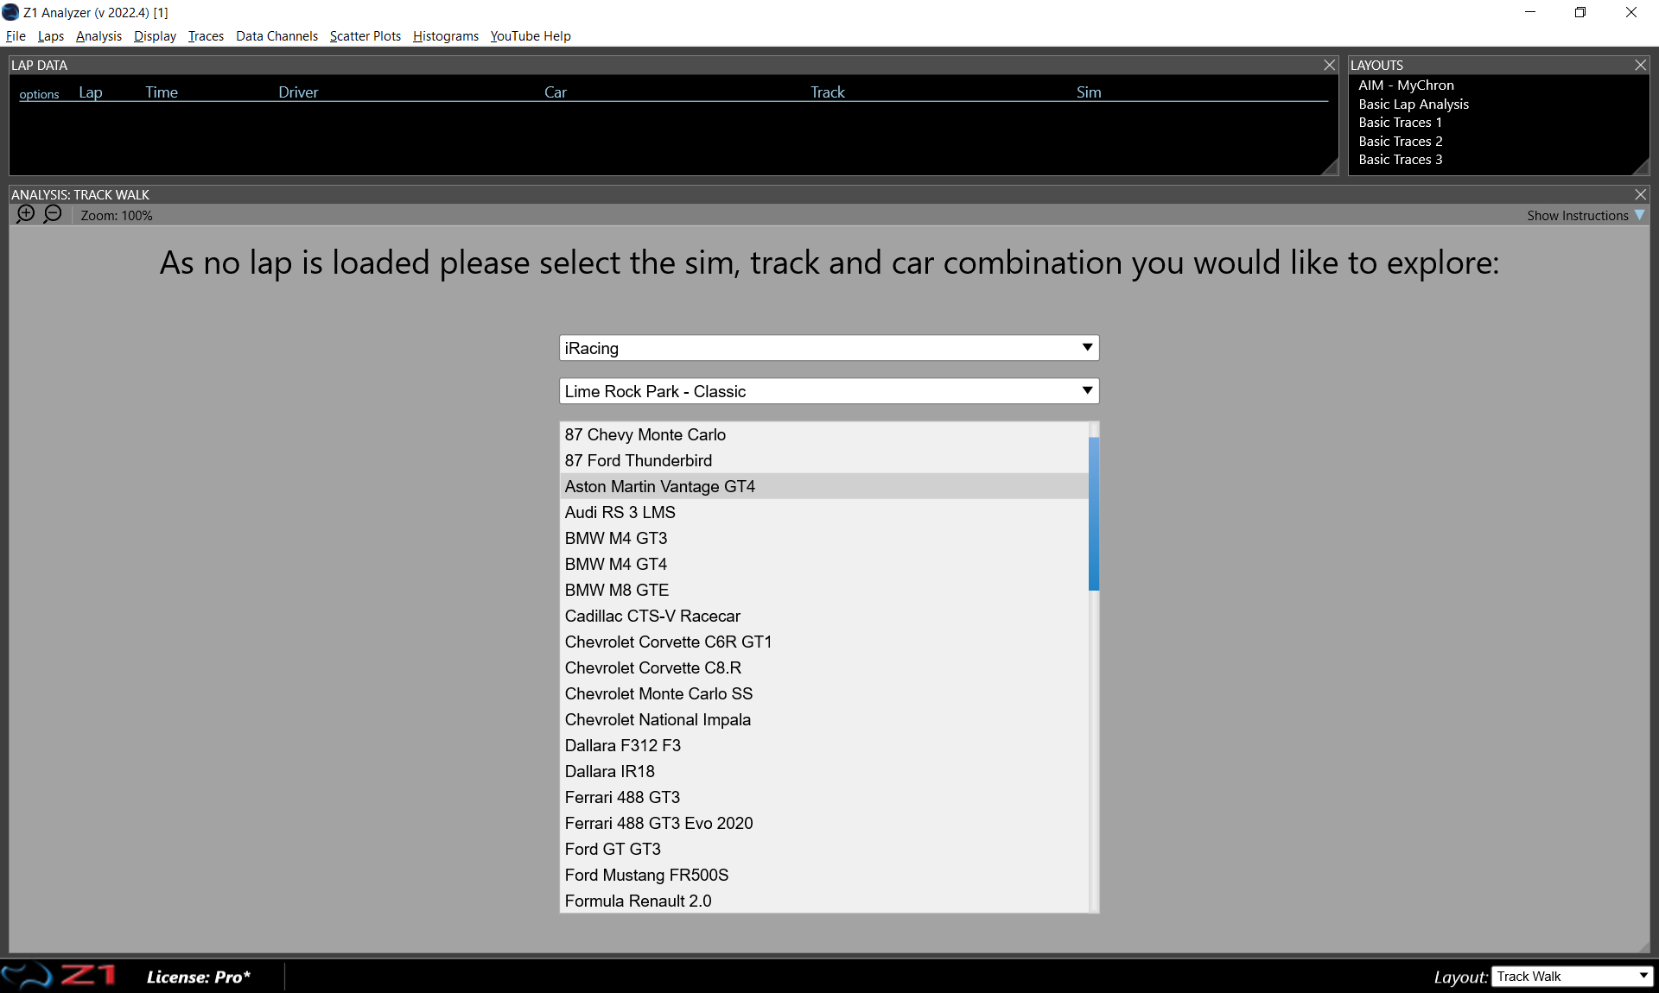The height and width of the screenshot is (993, 1659).
Task: Open the Display menu
Action: (x=155, y=36)
